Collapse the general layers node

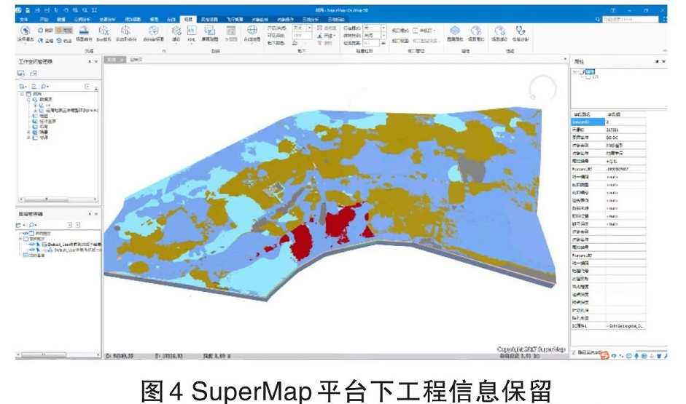coord(20,239)
